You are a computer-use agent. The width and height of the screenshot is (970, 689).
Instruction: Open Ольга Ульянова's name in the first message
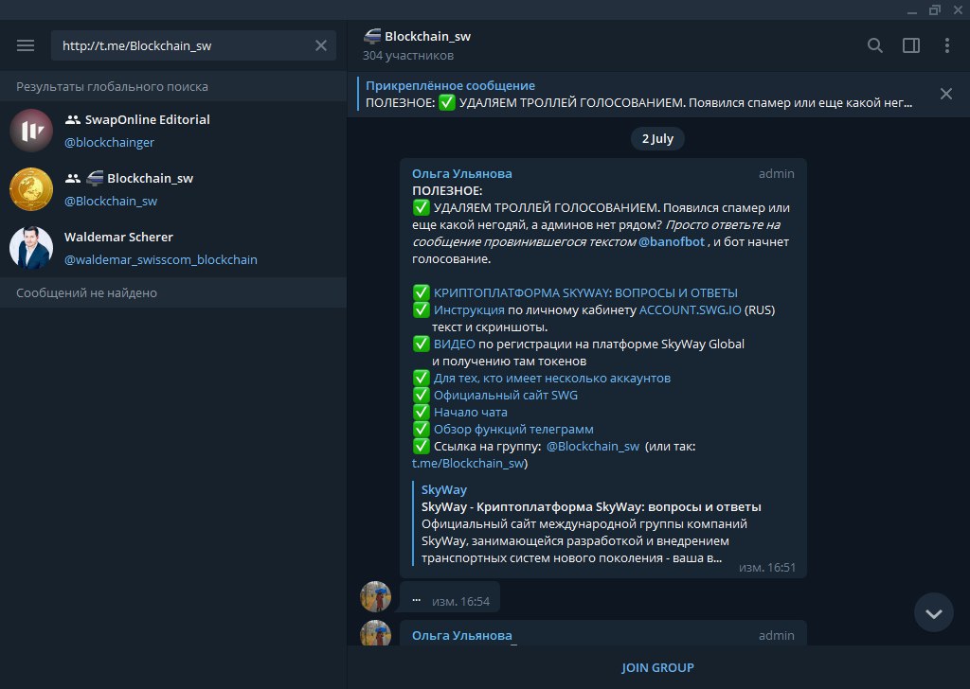[462, 173]
